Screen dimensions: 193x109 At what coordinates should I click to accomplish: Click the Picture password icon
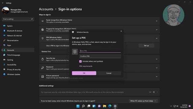pos(43,77)
